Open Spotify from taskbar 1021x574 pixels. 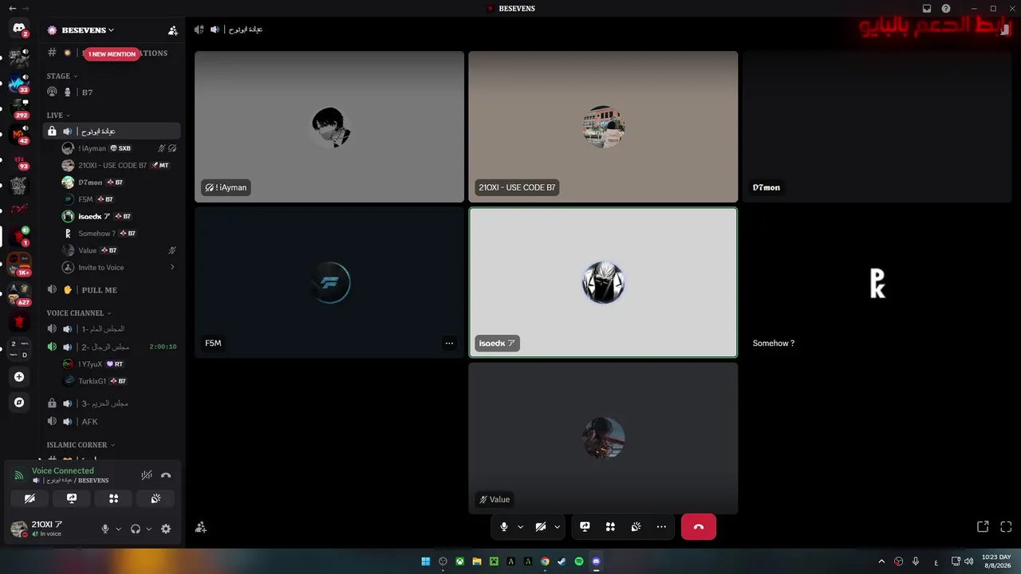(x=579, y=561)
